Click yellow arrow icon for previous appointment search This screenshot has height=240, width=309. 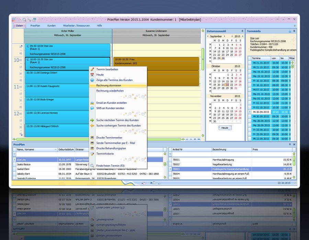tap(92, 125)
